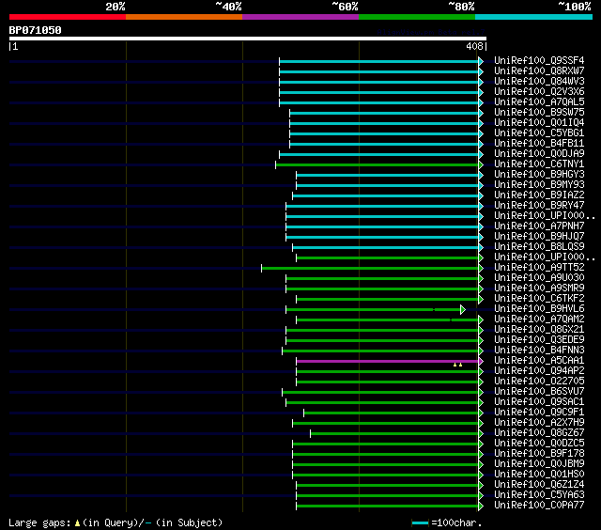Image resolution: width=601 pixels, height=530 pixels.
Task: Select the UniRef100_A9U030 label
Action: (539, 278)
